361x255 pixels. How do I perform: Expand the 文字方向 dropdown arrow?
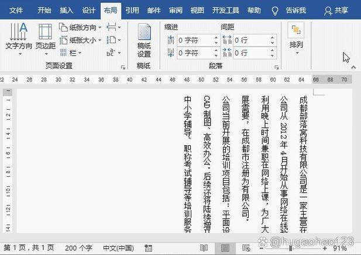click(20, 54)
